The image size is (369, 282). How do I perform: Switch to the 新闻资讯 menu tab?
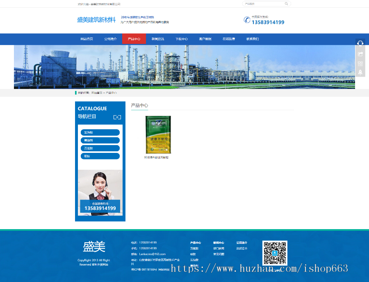coord(157,39)
